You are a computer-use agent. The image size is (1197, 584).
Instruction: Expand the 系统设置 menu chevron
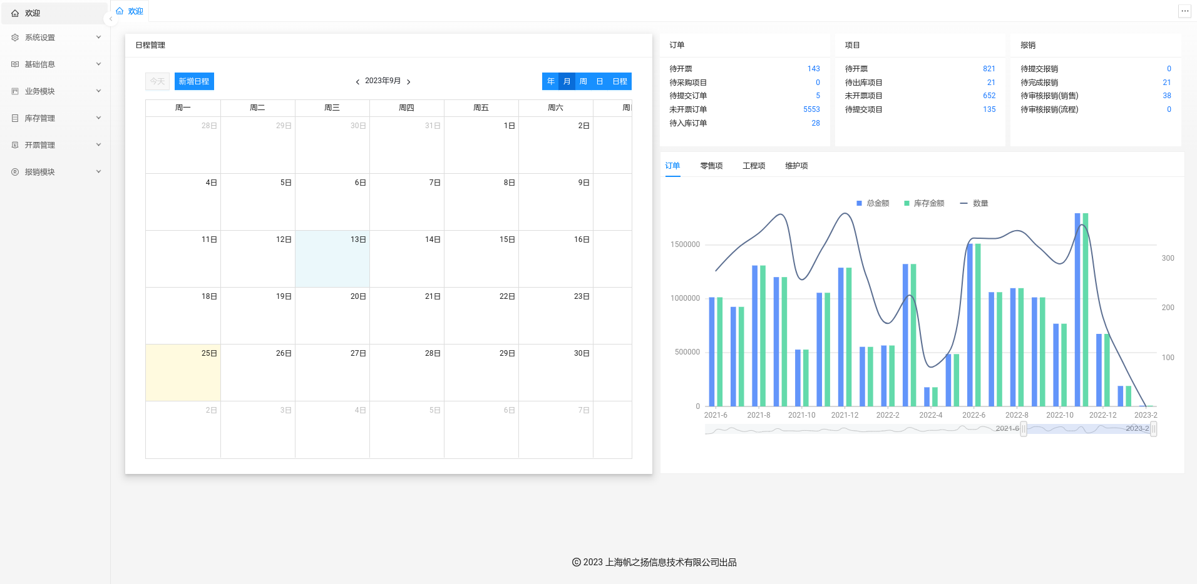98,38
